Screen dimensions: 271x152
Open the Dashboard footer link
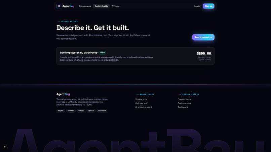click(x=183, y=107)
